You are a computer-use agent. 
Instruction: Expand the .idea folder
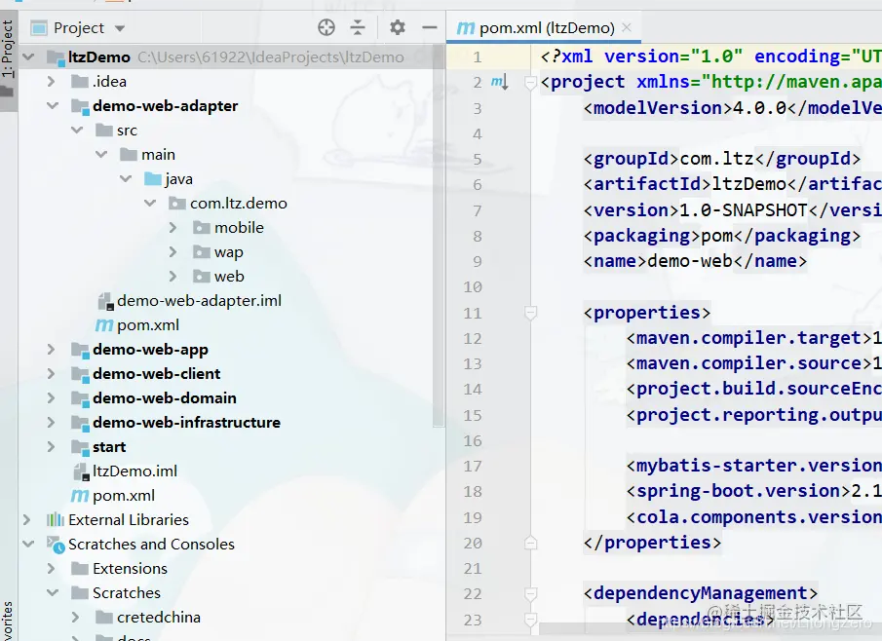52,82
